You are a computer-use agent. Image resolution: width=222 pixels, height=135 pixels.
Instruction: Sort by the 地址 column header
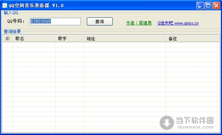pyautogui.click(x=124, y=39)
